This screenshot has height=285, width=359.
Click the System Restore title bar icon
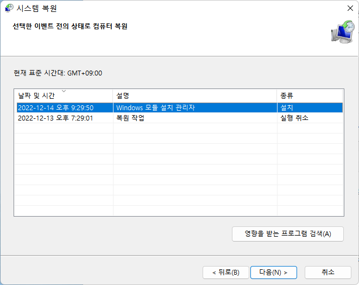click(9, 8)
